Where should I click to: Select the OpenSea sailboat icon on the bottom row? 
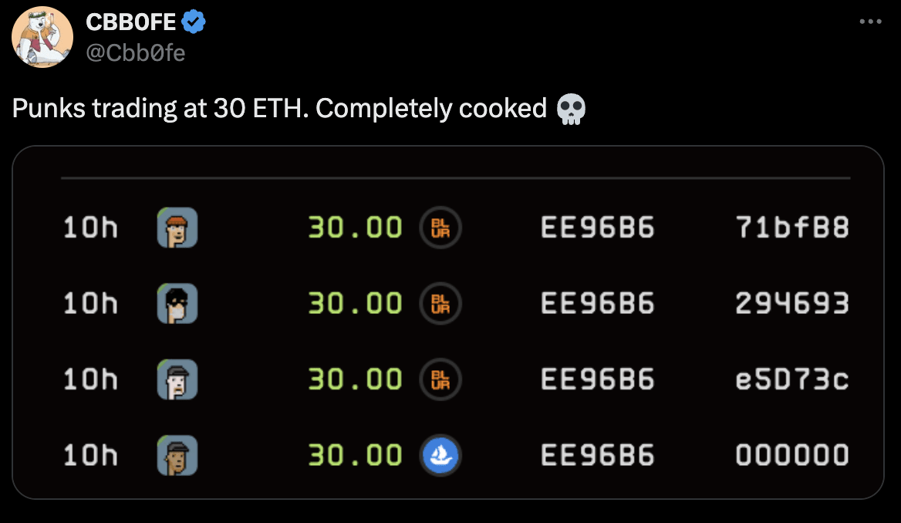(440, 456)
